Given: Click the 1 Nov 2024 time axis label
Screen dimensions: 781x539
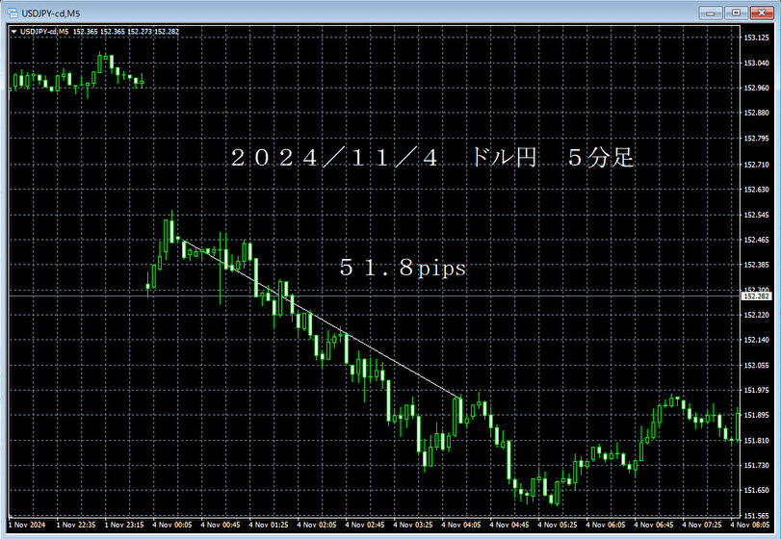Looking at the screenshot, I should pos(27,525).
